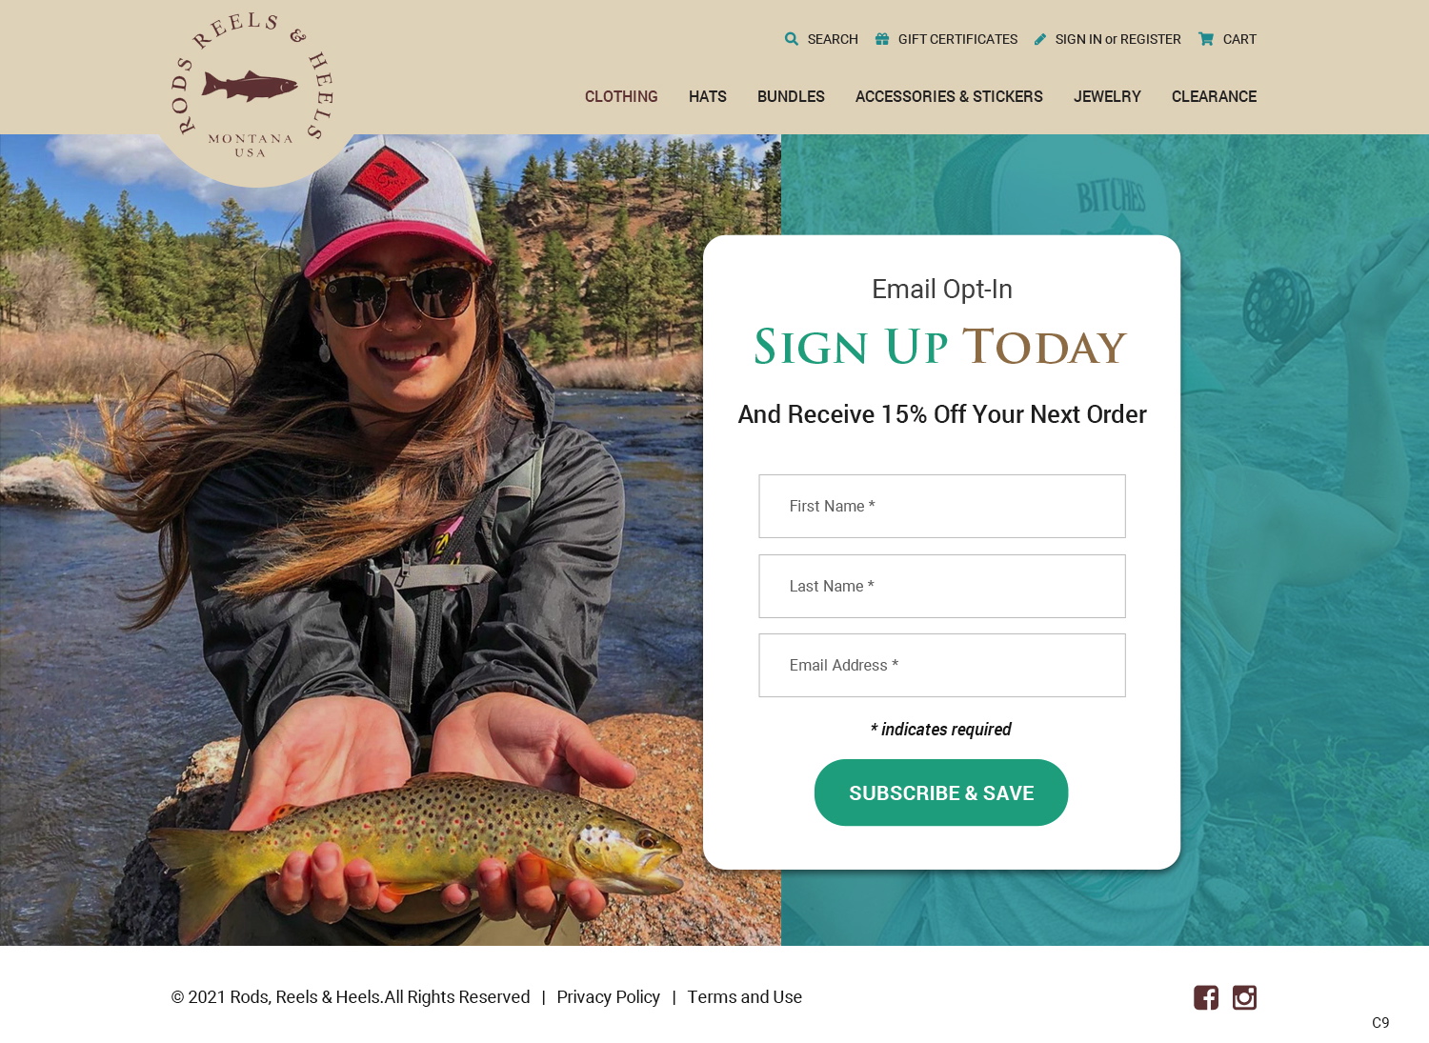Open the Clothing menu
This screenshot has width=1429, height=1043.
click(621, 96)
